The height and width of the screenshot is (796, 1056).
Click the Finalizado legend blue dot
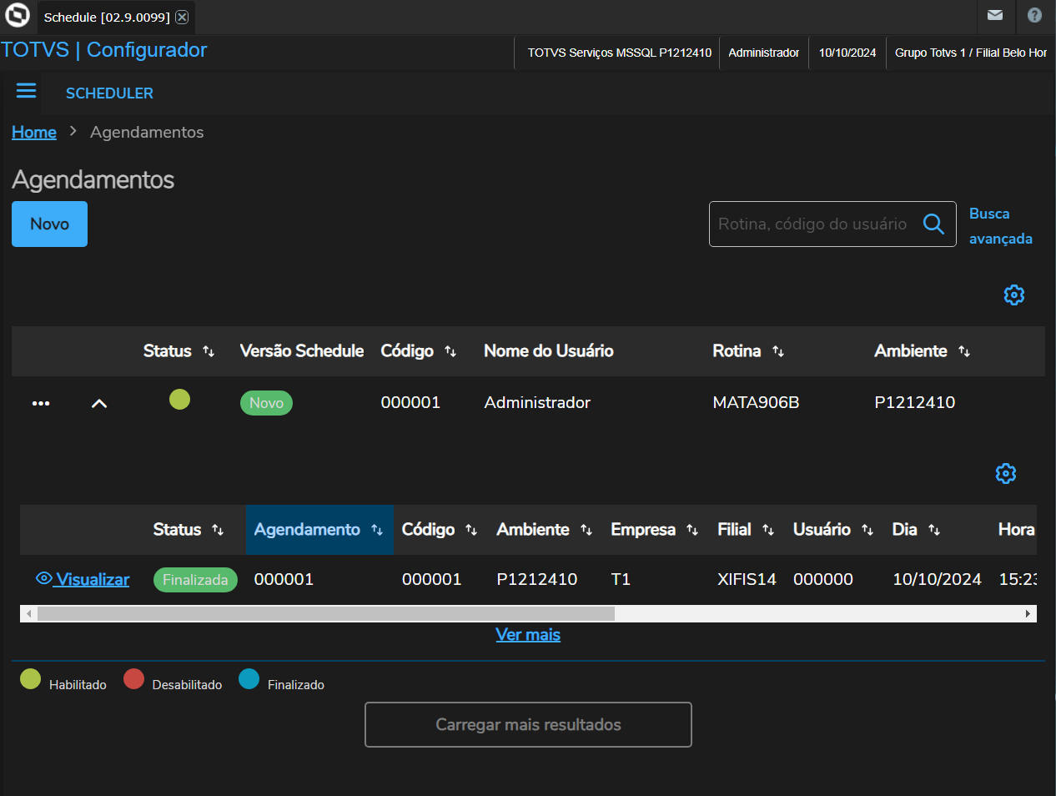pyautogui.click(x=249, y=679)
